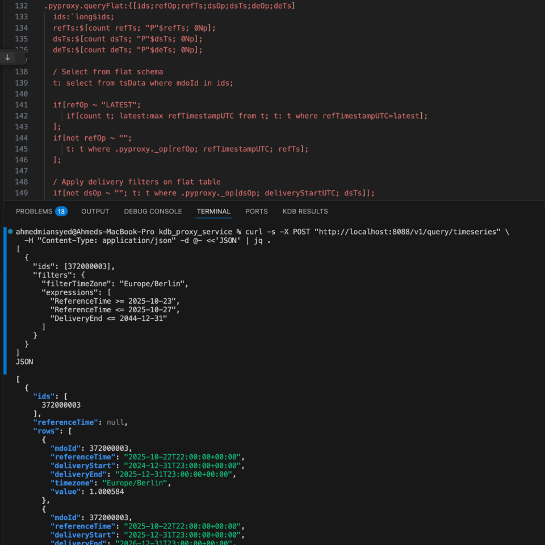Open the PROBLEMS panel tab
Image resolution: width=545 pixels, height=545 pixels.
tap(33, 211)
